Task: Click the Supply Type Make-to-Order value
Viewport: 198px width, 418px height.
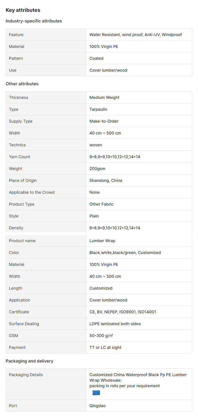Action: (x=104, y=121)
